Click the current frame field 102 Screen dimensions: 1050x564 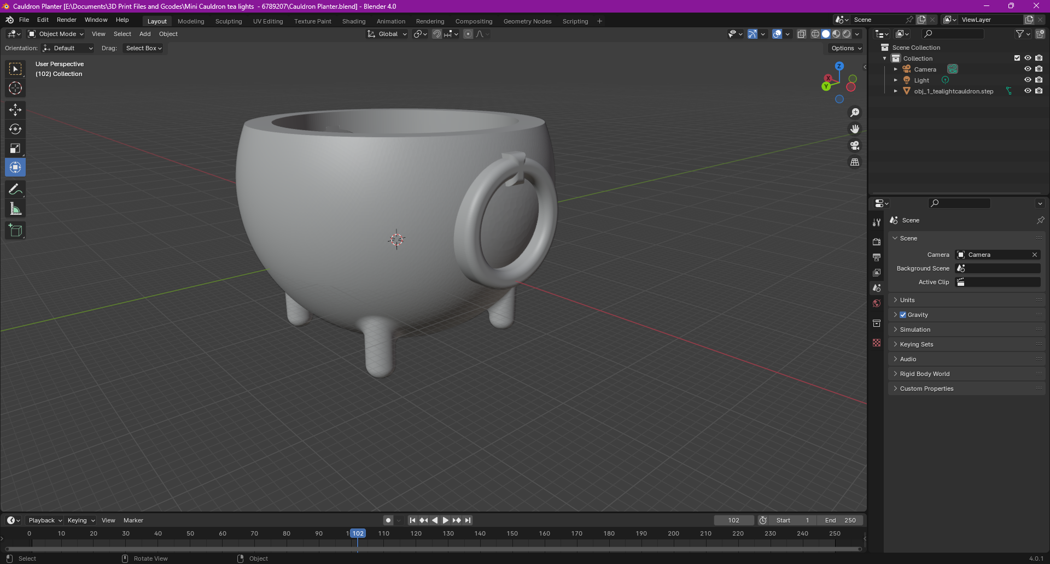click(734, 520)
